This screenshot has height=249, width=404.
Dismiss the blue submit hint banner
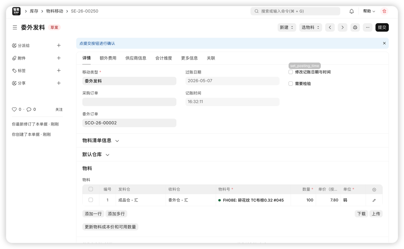coord(384,43)
